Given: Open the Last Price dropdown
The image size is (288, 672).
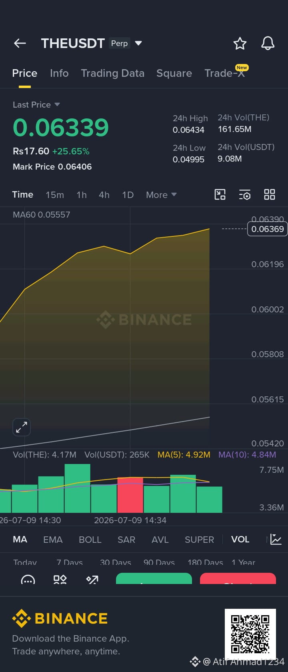Looking at the screenshot, I should click(36, 105).
